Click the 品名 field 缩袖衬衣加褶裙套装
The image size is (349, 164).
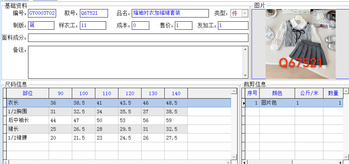point(170,13)
